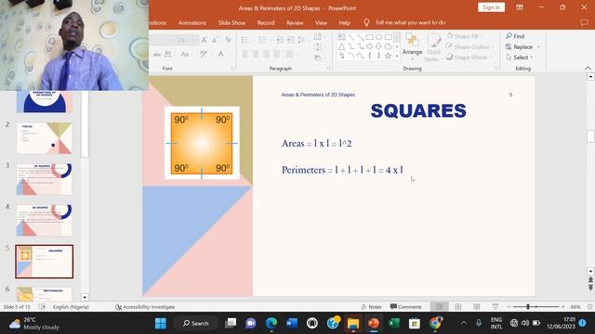595x334 pixels.
Task: Click English (Nigeria) language indicator
Action: pos(71,307)
